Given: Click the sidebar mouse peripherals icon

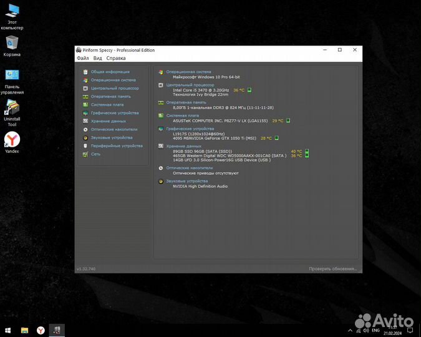Looking at the screenshot, I should [x=85, y=146].
